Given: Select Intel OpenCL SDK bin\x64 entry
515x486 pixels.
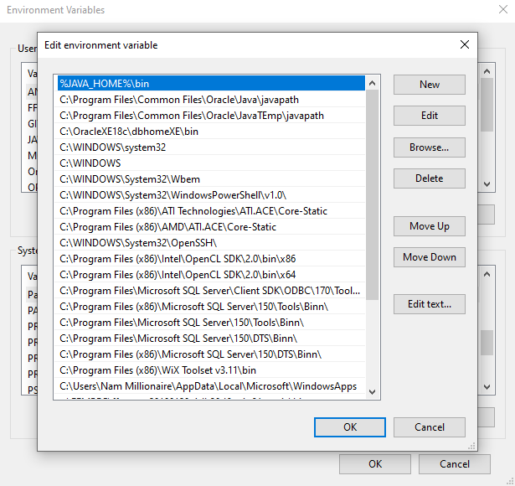Looking at the screenshot, I should pos(211,275).
